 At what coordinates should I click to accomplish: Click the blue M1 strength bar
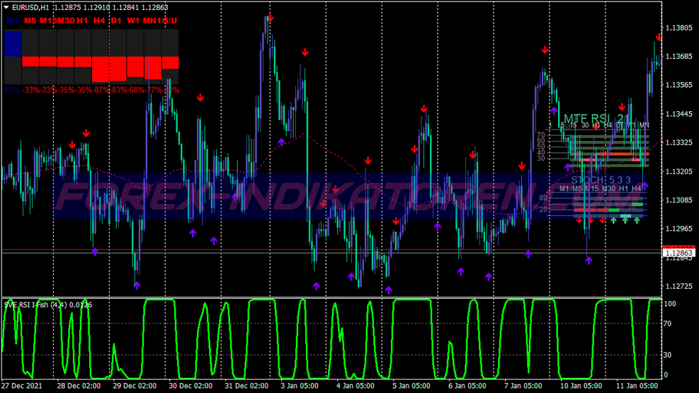(13, 44)
